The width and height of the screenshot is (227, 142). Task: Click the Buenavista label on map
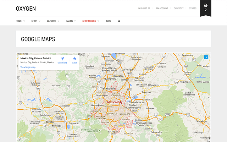110,79
